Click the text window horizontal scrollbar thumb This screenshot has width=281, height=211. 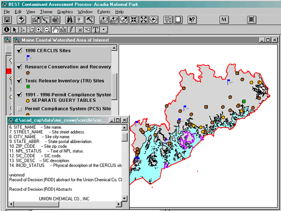coord(36,204)
